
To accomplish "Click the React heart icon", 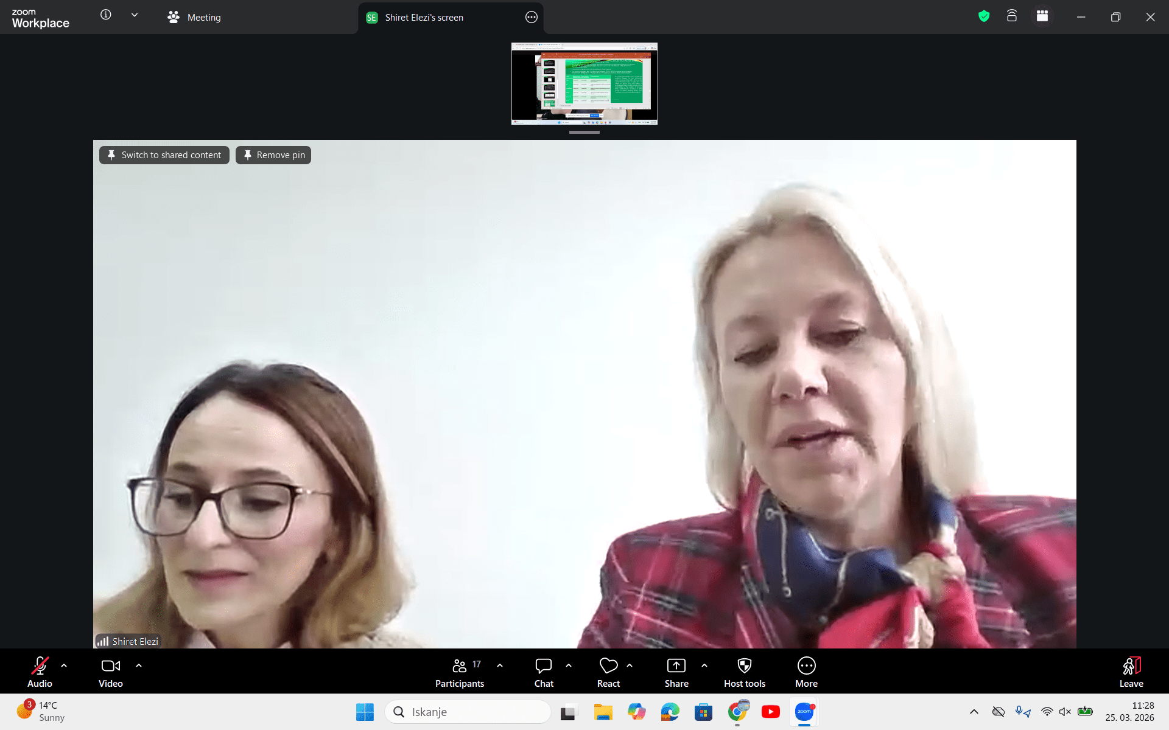I will click(608, 666).
